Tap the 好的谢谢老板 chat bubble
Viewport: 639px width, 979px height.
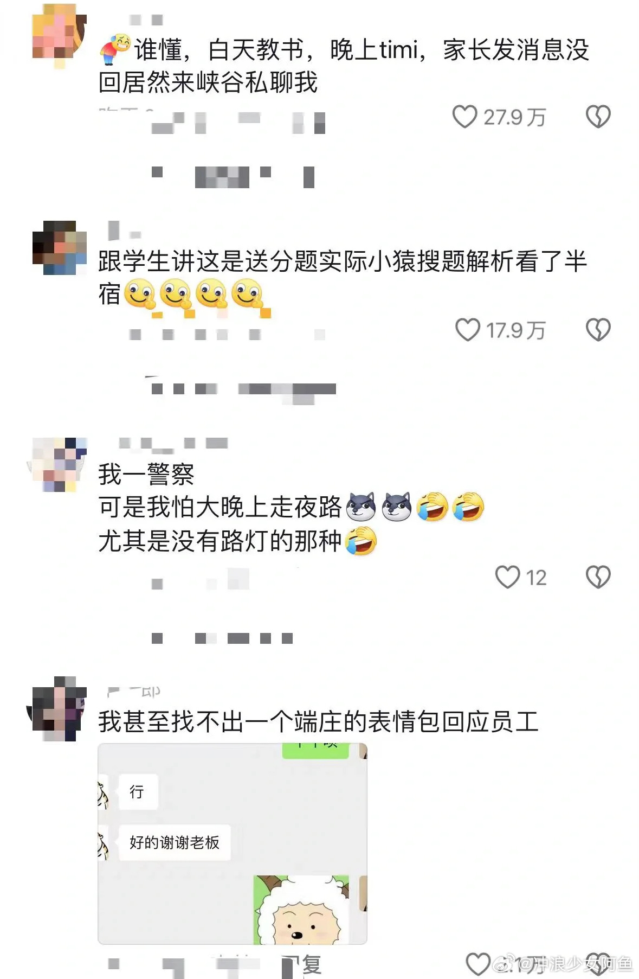pos(175,842)
